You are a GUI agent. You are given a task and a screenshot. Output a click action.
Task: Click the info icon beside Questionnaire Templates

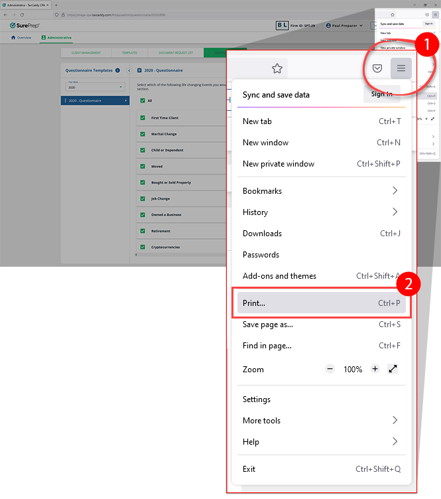click(117, 70)
